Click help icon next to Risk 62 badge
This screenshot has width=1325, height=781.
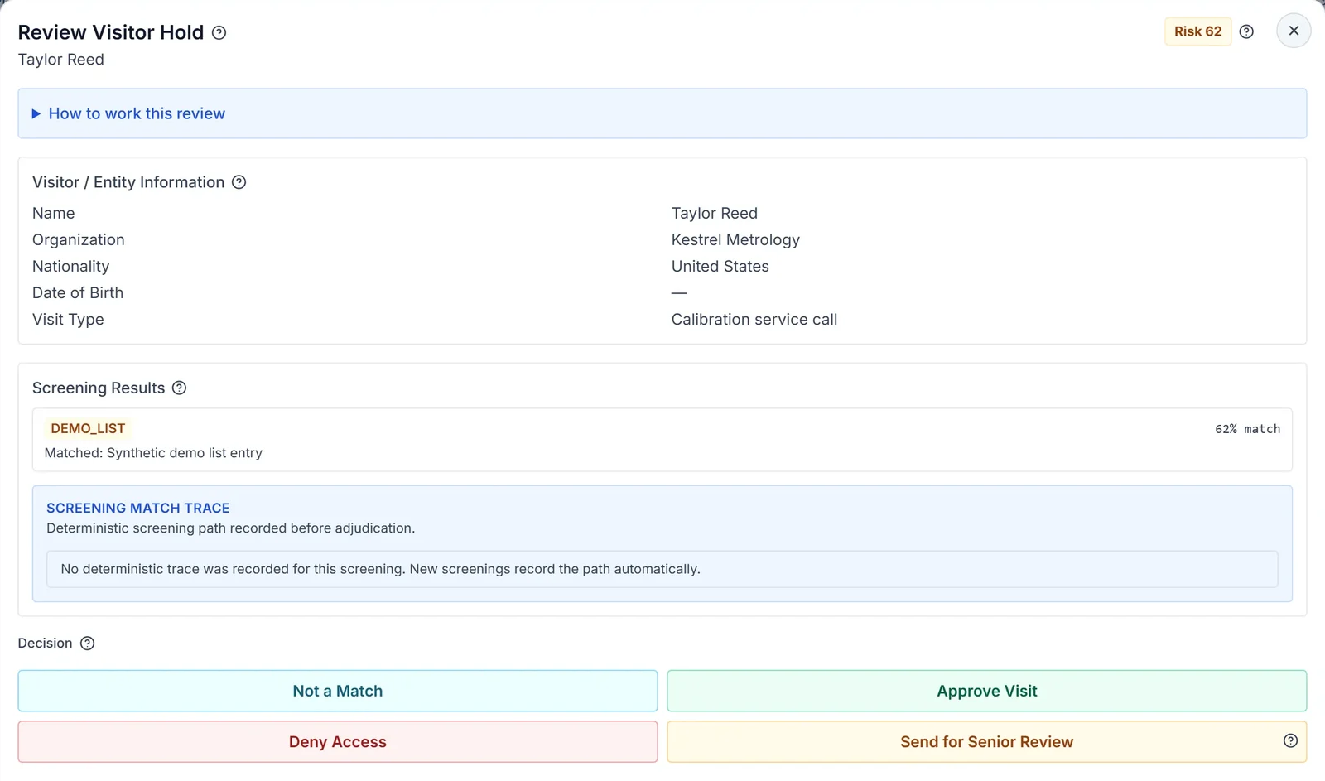(1246, 31)
